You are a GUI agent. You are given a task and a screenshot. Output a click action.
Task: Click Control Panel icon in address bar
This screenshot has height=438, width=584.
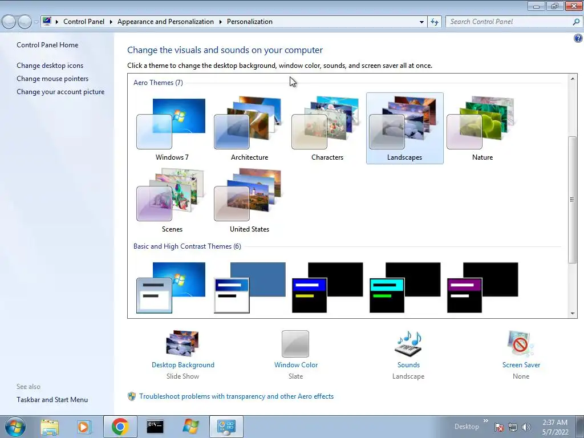47,21
